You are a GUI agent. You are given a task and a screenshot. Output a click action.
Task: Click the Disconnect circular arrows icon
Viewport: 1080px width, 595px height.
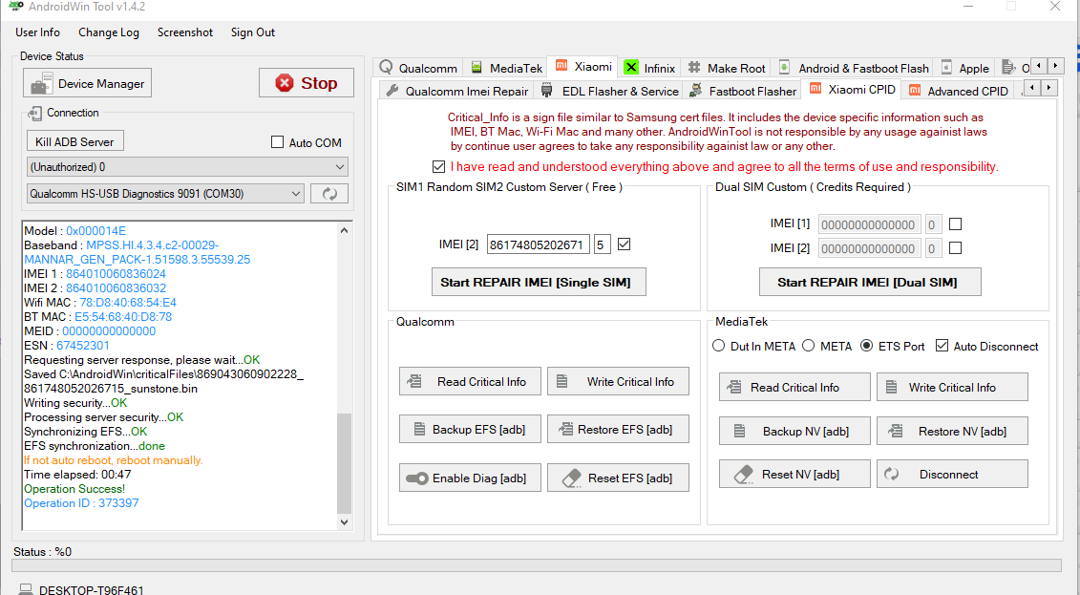coord(891,474)
